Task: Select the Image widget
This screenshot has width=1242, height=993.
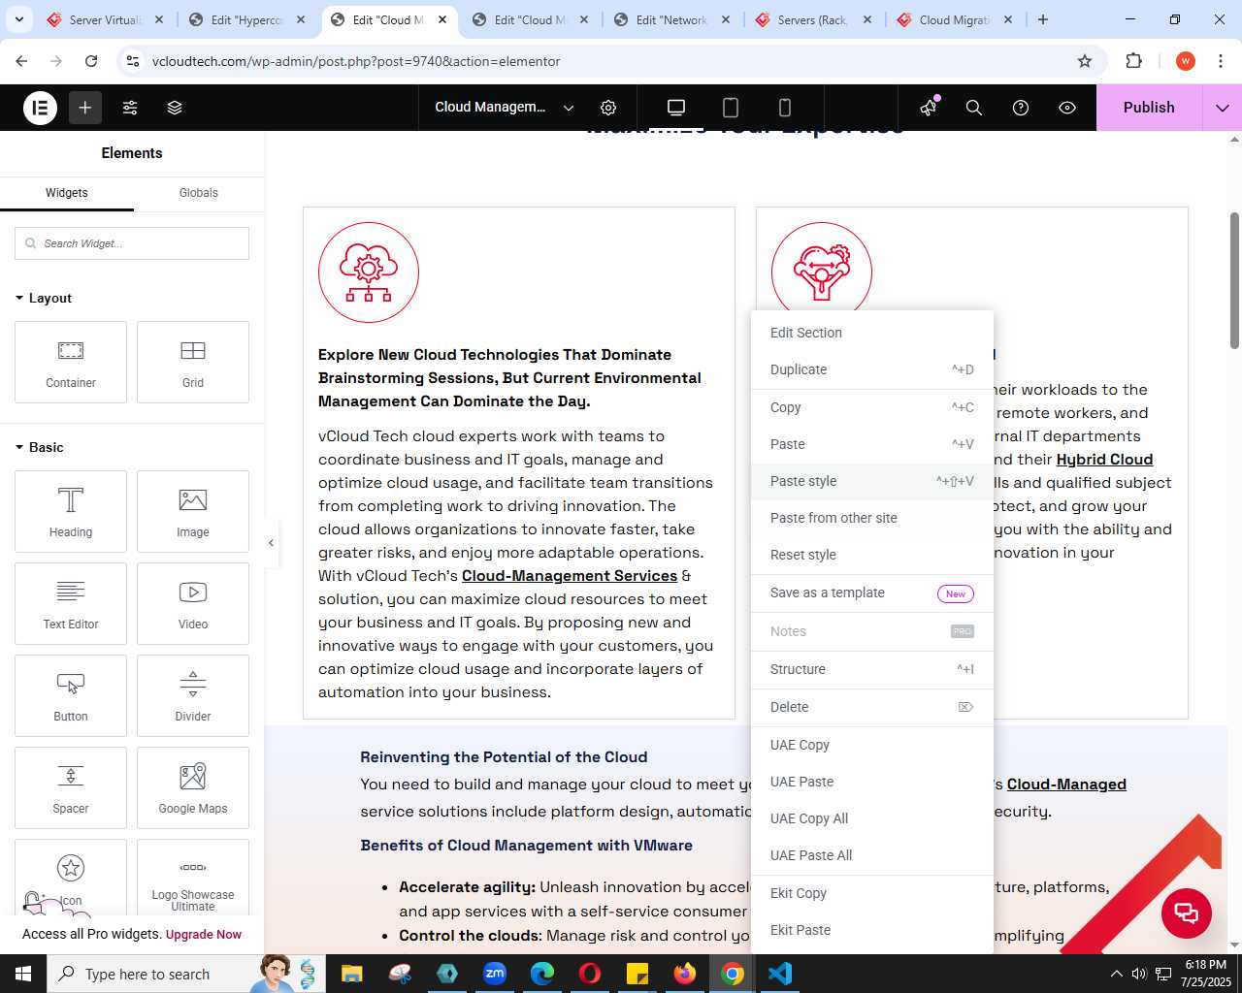Action: tap(193, 512)
